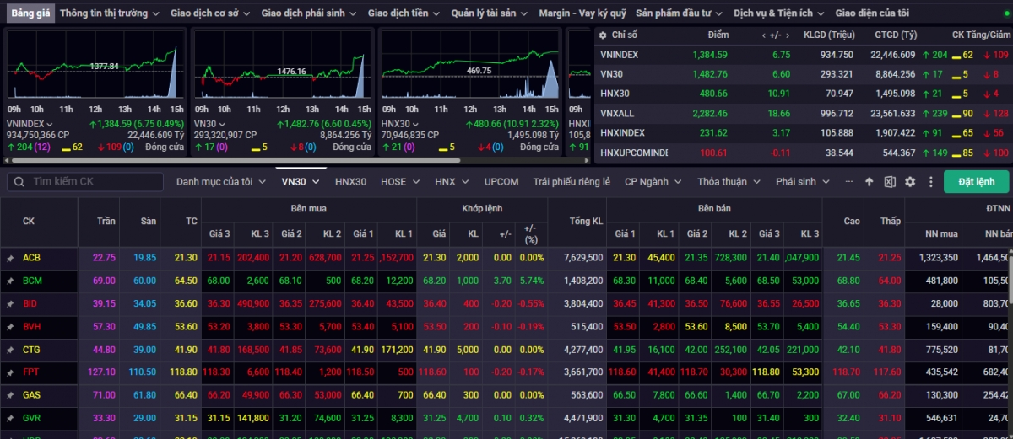Viewport: 1013px width, 439px height.
Task: Pin the BID stock row
Action: [10, 303]
